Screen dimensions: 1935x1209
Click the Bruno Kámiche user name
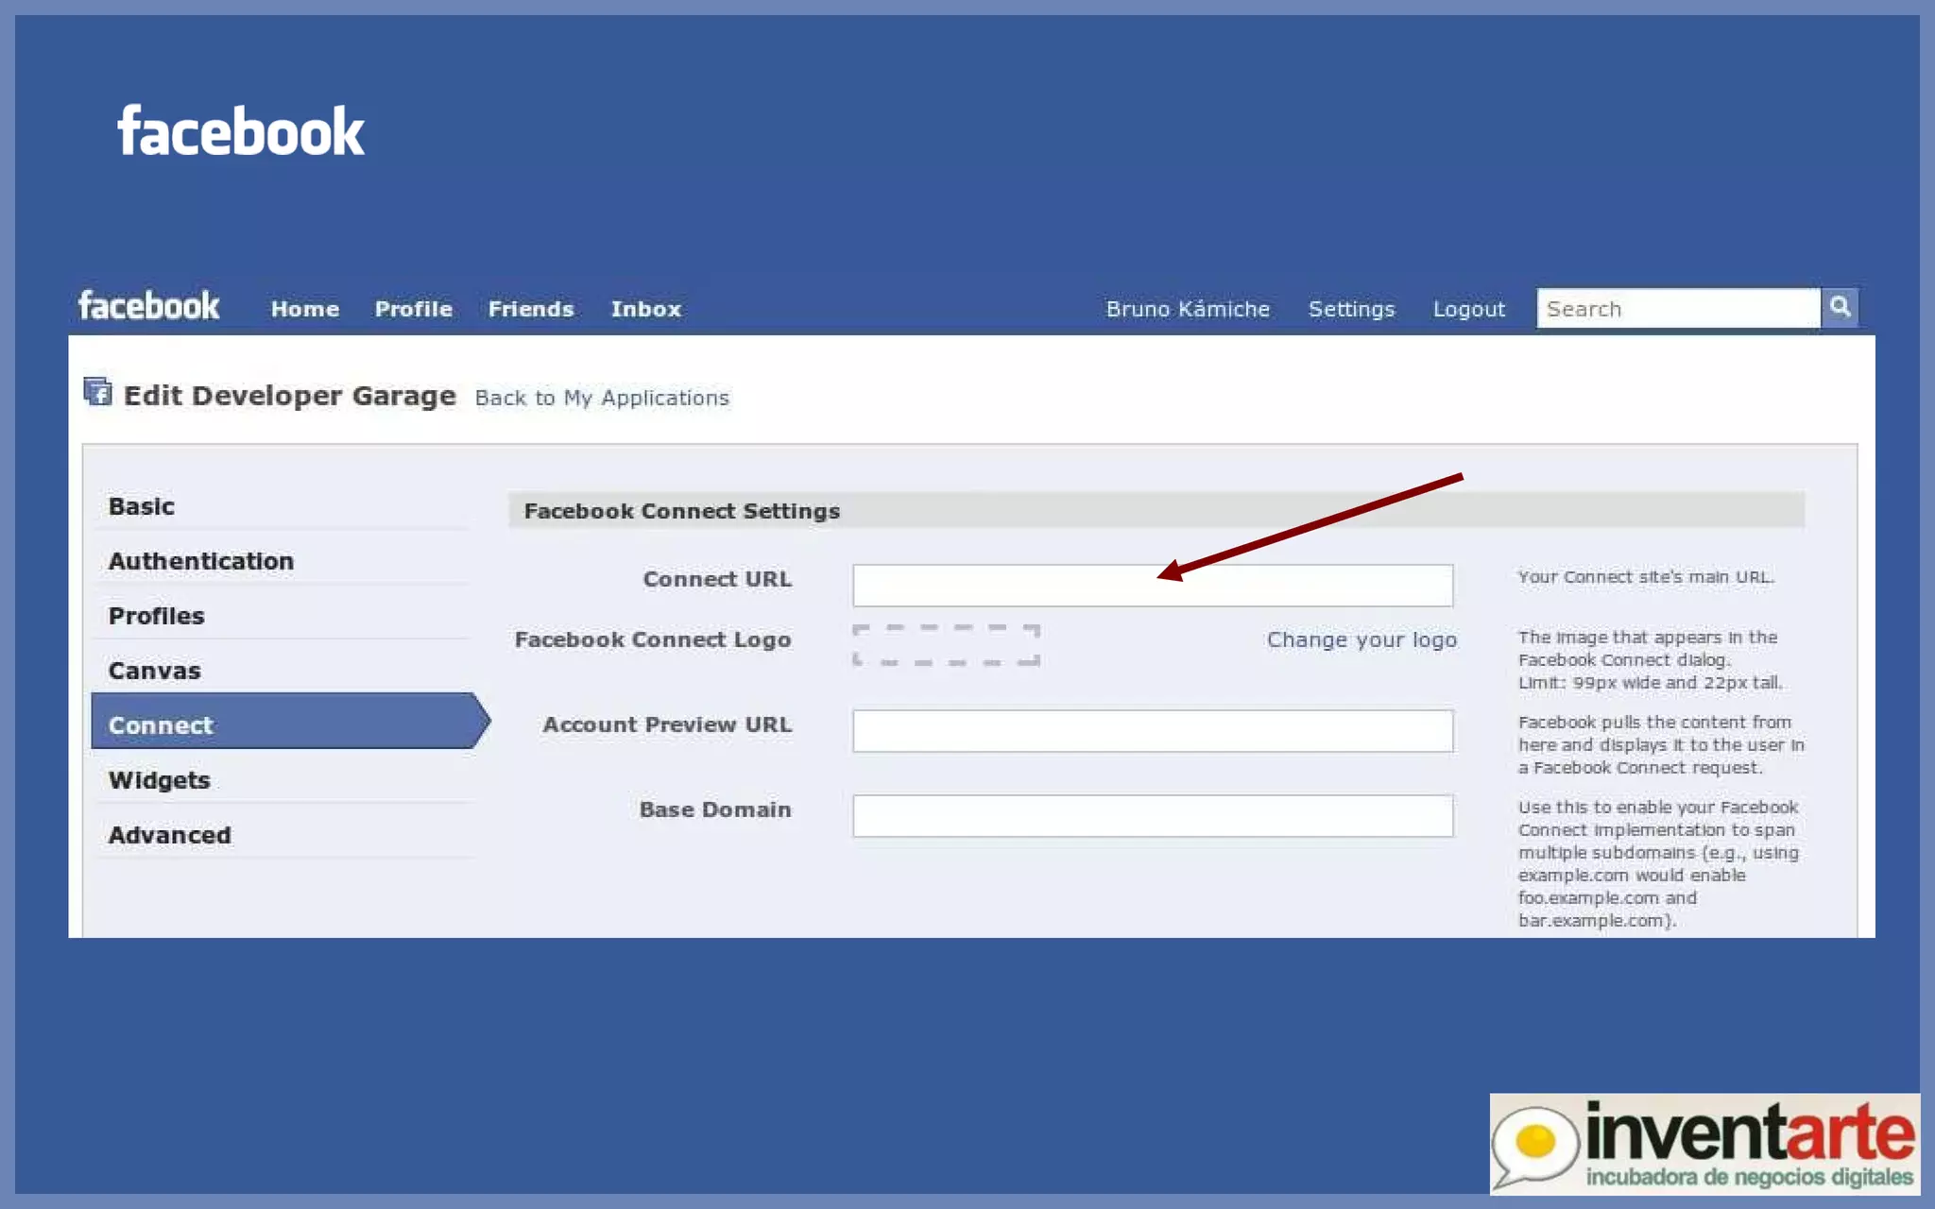coord(1187,309)
